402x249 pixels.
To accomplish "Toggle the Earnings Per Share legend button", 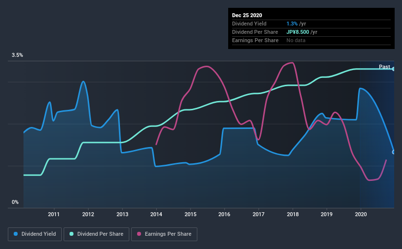I will pos(164,234).
